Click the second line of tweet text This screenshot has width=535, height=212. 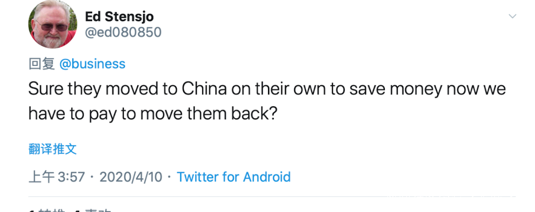(152, 114)
